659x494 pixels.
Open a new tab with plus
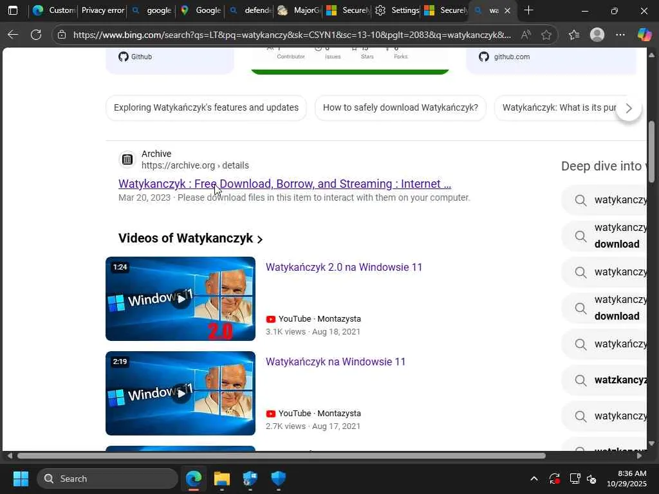click(529, 10)
